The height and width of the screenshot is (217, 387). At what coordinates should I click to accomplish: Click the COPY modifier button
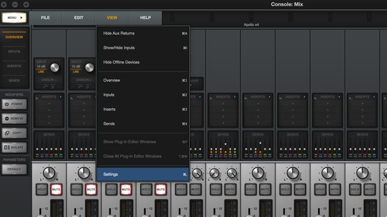click(x=14, y=133)
